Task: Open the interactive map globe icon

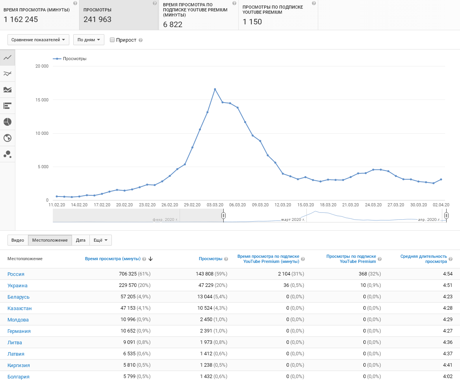Action: 7,138
